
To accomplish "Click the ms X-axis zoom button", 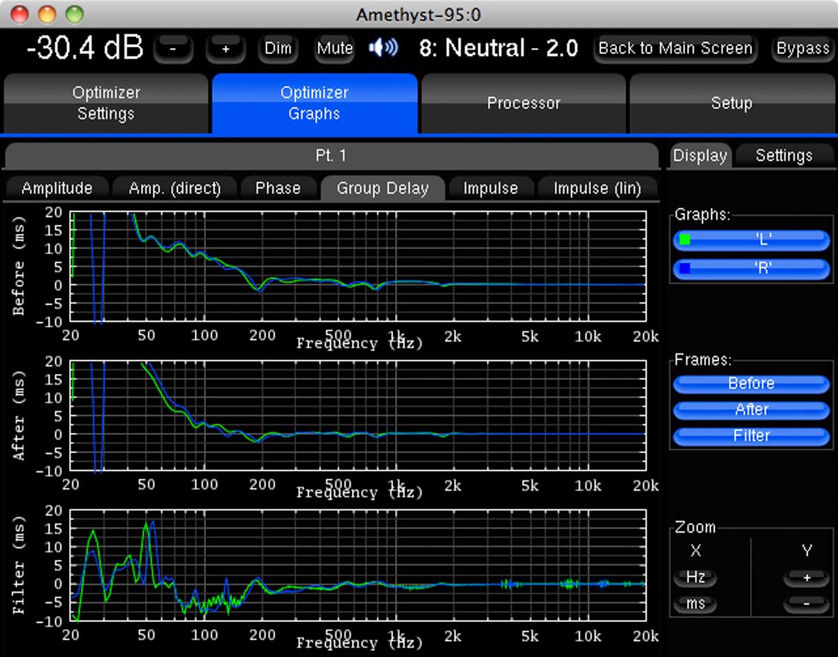I will point(696,603).
